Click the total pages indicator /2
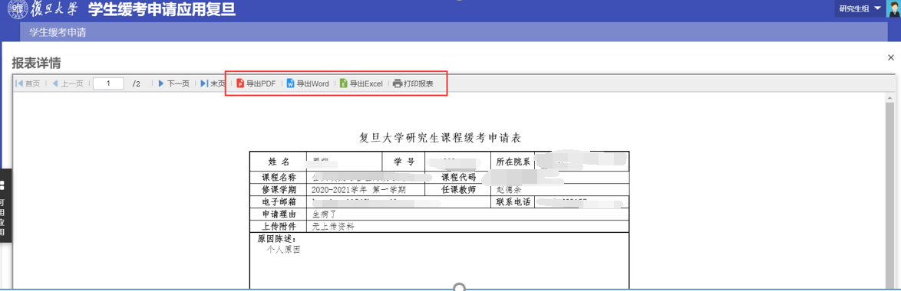Viewport: 901px width, 291px height. click(x=136, y=83)
